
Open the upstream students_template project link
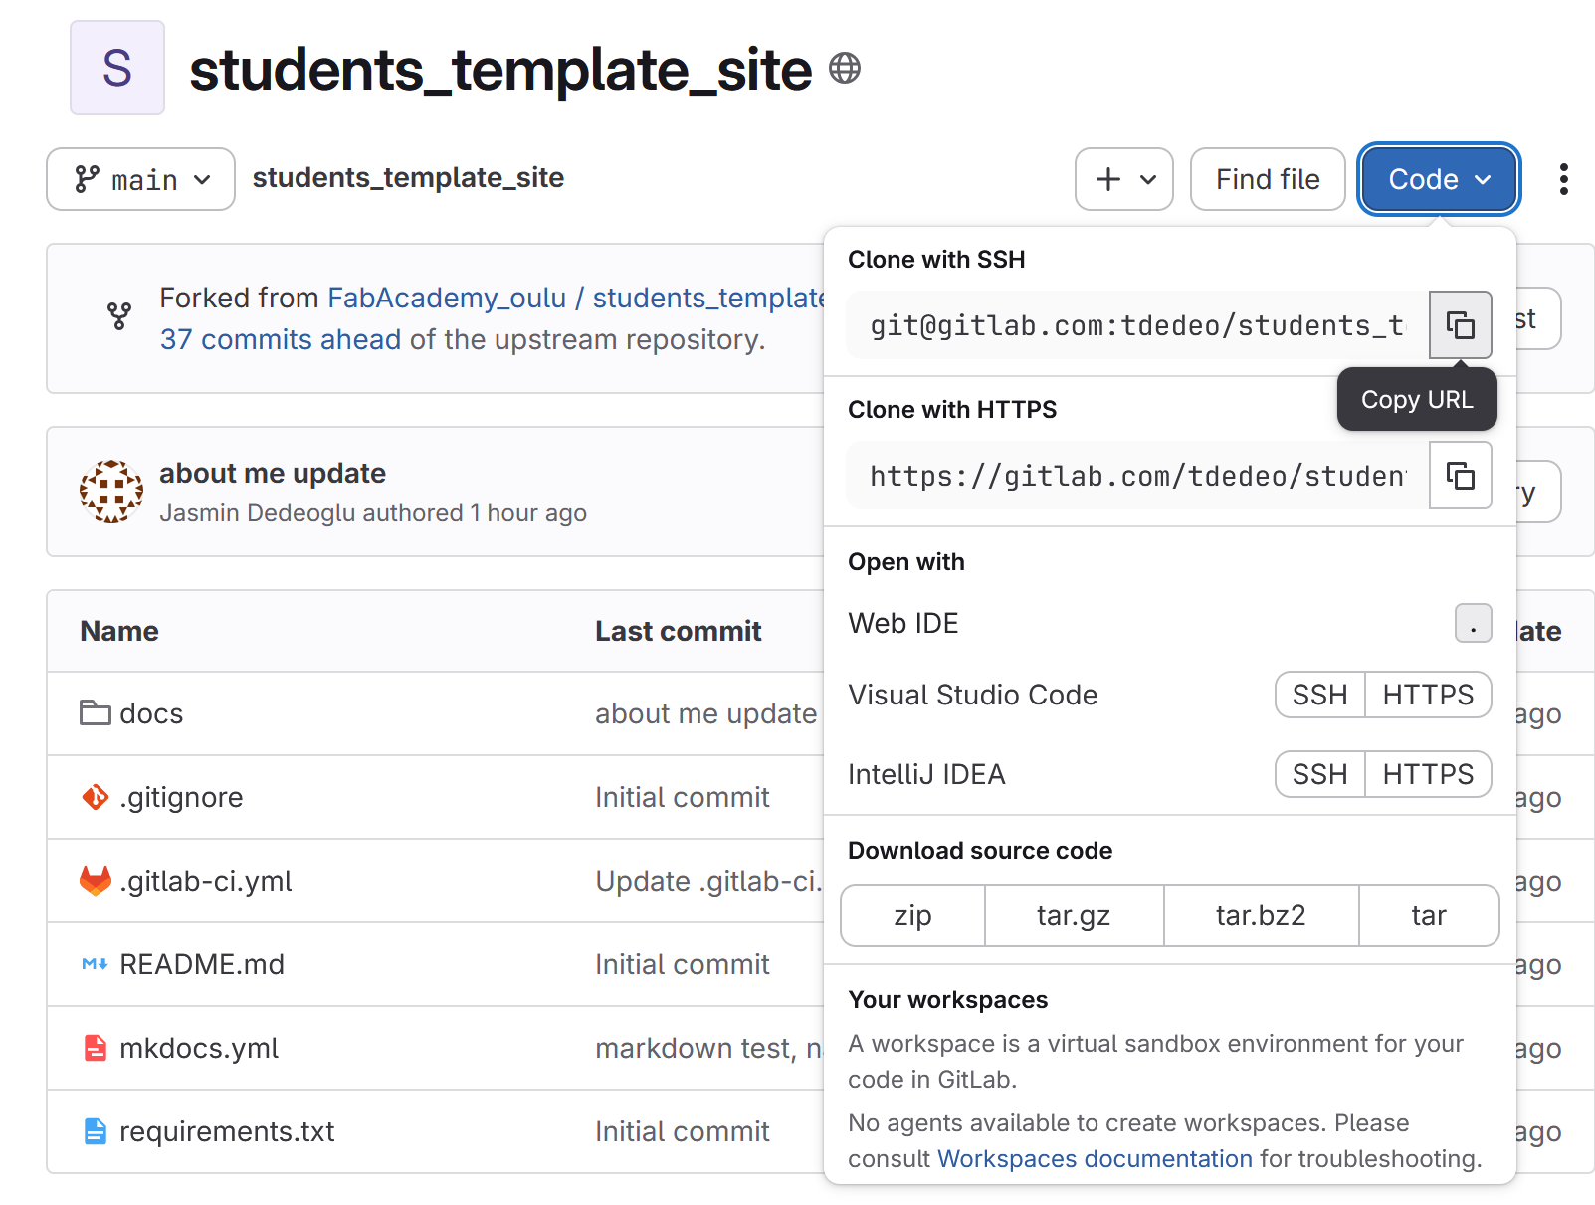pyautogui.click(x=708, y=298)
